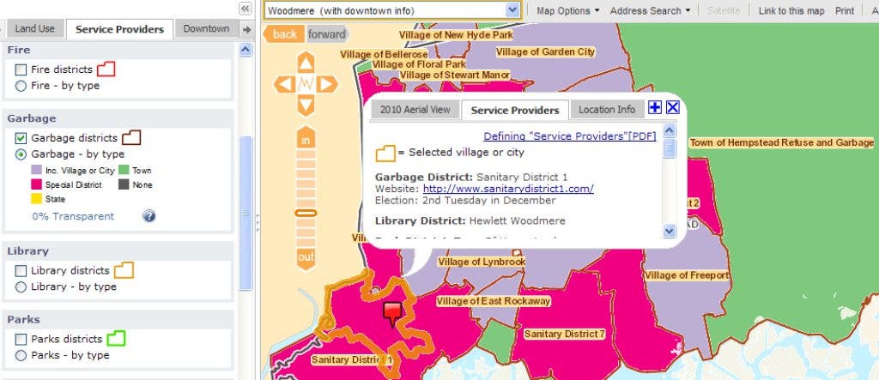This screenshot has height=380, width=879.
Task: Open the Woodmere location dropdown
Action: tap(512, 10)
